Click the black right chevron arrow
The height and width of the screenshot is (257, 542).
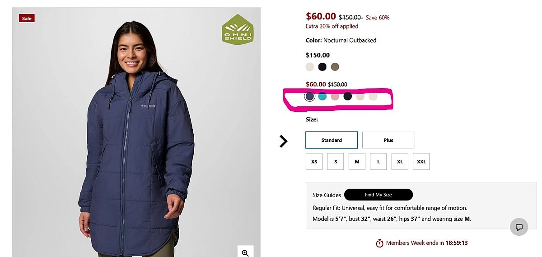(x=283, y=142)
